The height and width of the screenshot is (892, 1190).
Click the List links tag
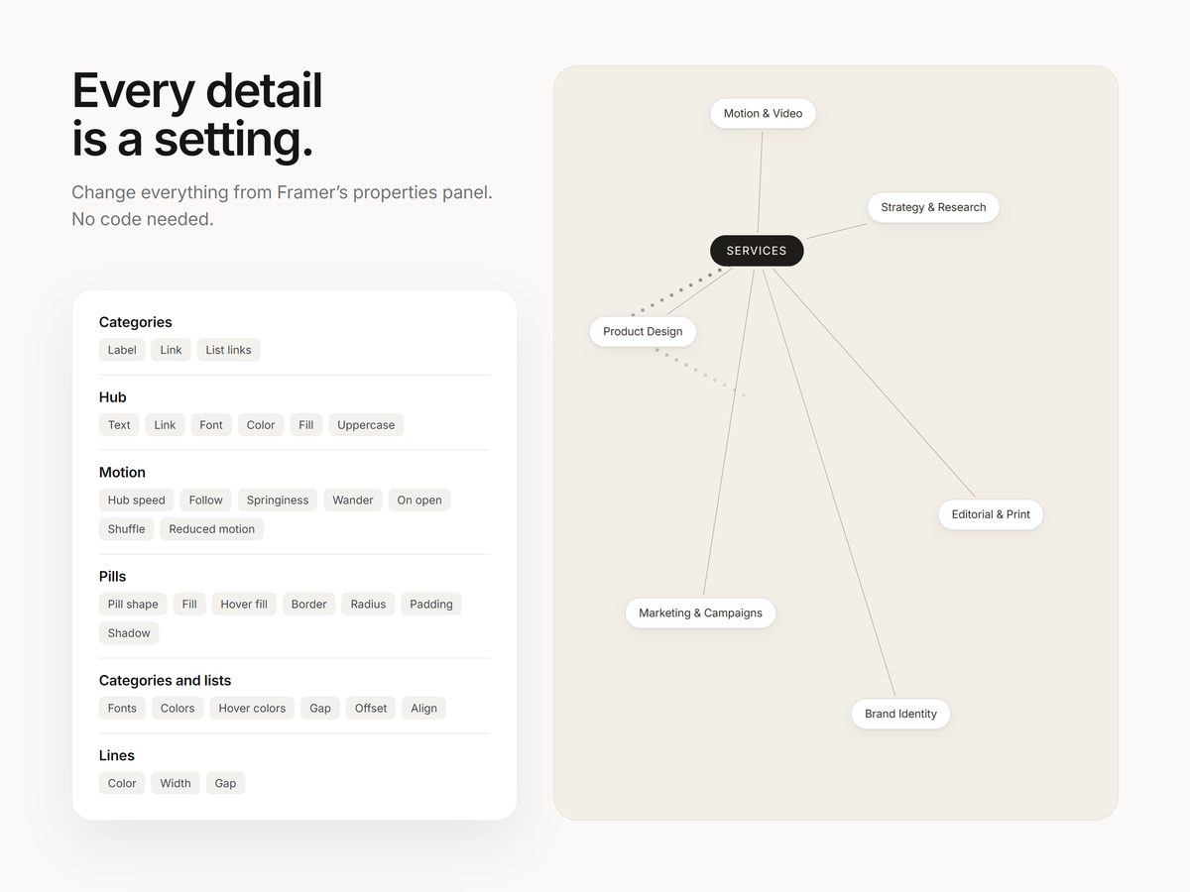[x=228, y=350]
